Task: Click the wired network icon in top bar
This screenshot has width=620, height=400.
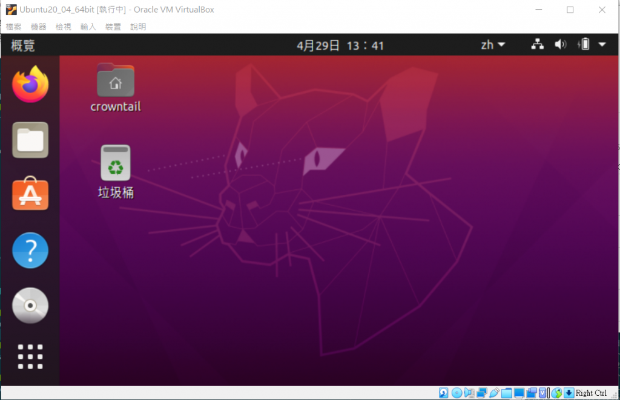Action: (x=537, y=44)
